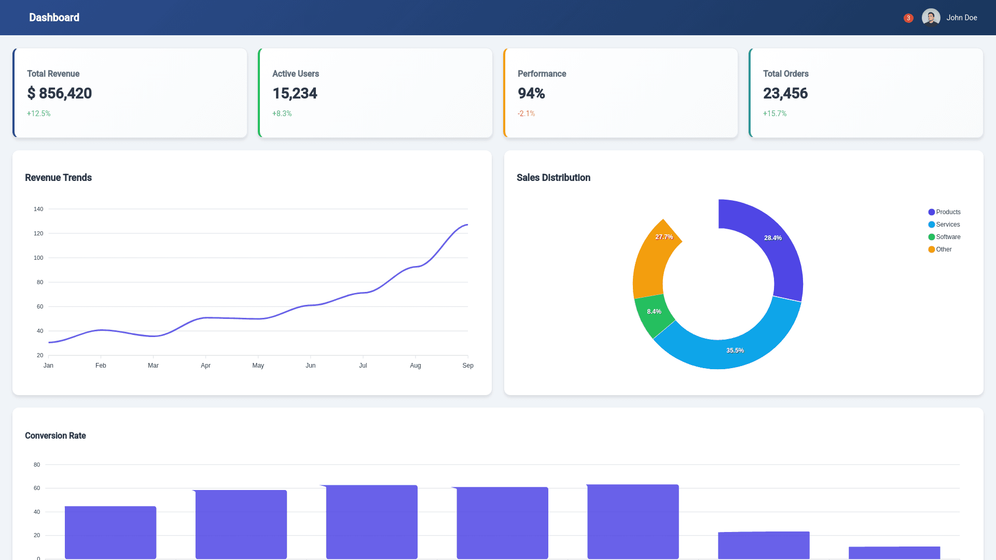
Task: Click the first Conversion Rate bar
Action: tap(110, 533)
